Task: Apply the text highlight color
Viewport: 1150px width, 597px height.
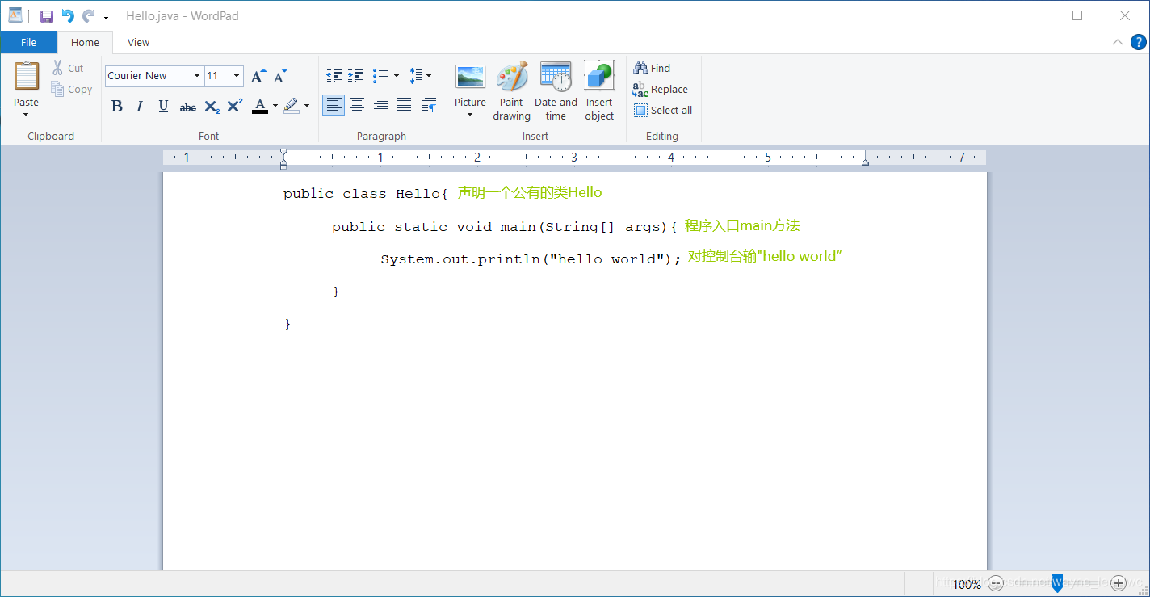Action: point(292,107)
